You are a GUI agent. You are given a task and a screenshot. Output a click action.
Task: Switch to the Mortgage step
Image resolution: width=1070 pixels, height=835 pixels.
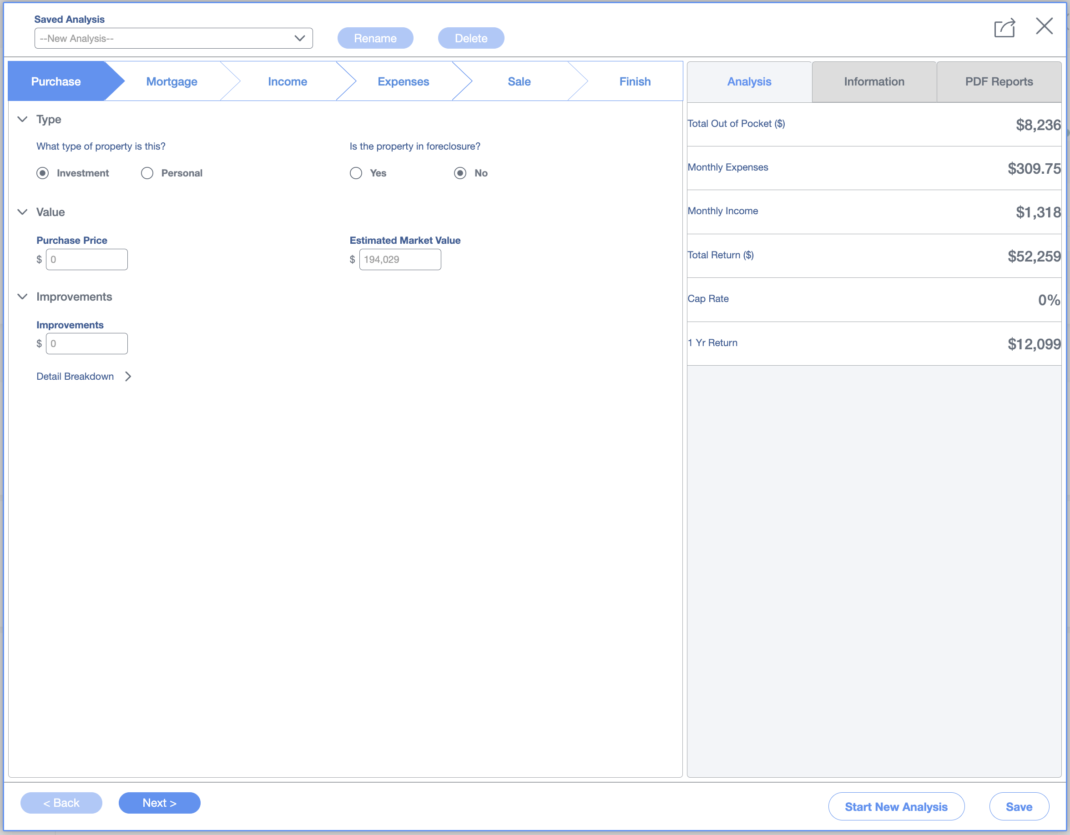click(x=172, y=81)
